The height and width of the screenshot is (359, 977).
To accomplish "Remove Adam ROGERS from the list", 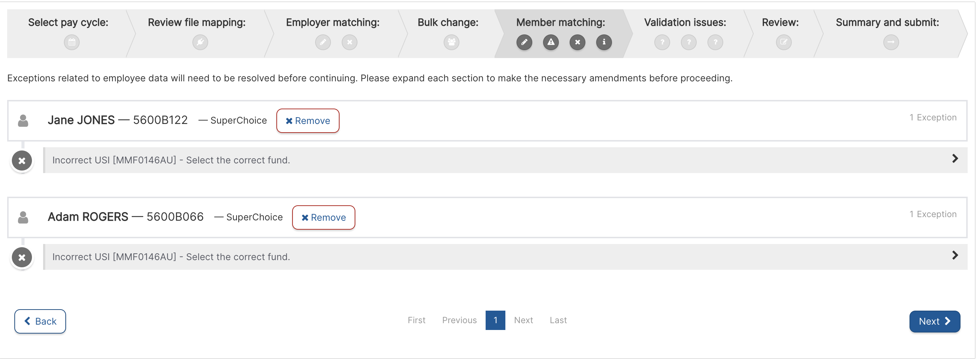I will click(323, 217).
